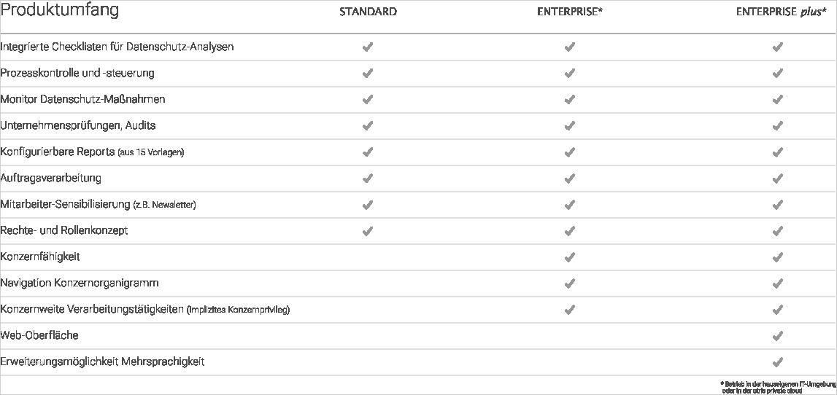Click the Web-Oberfläche feature label
This screenshot has width=837, height=395.
coord(39,335)
